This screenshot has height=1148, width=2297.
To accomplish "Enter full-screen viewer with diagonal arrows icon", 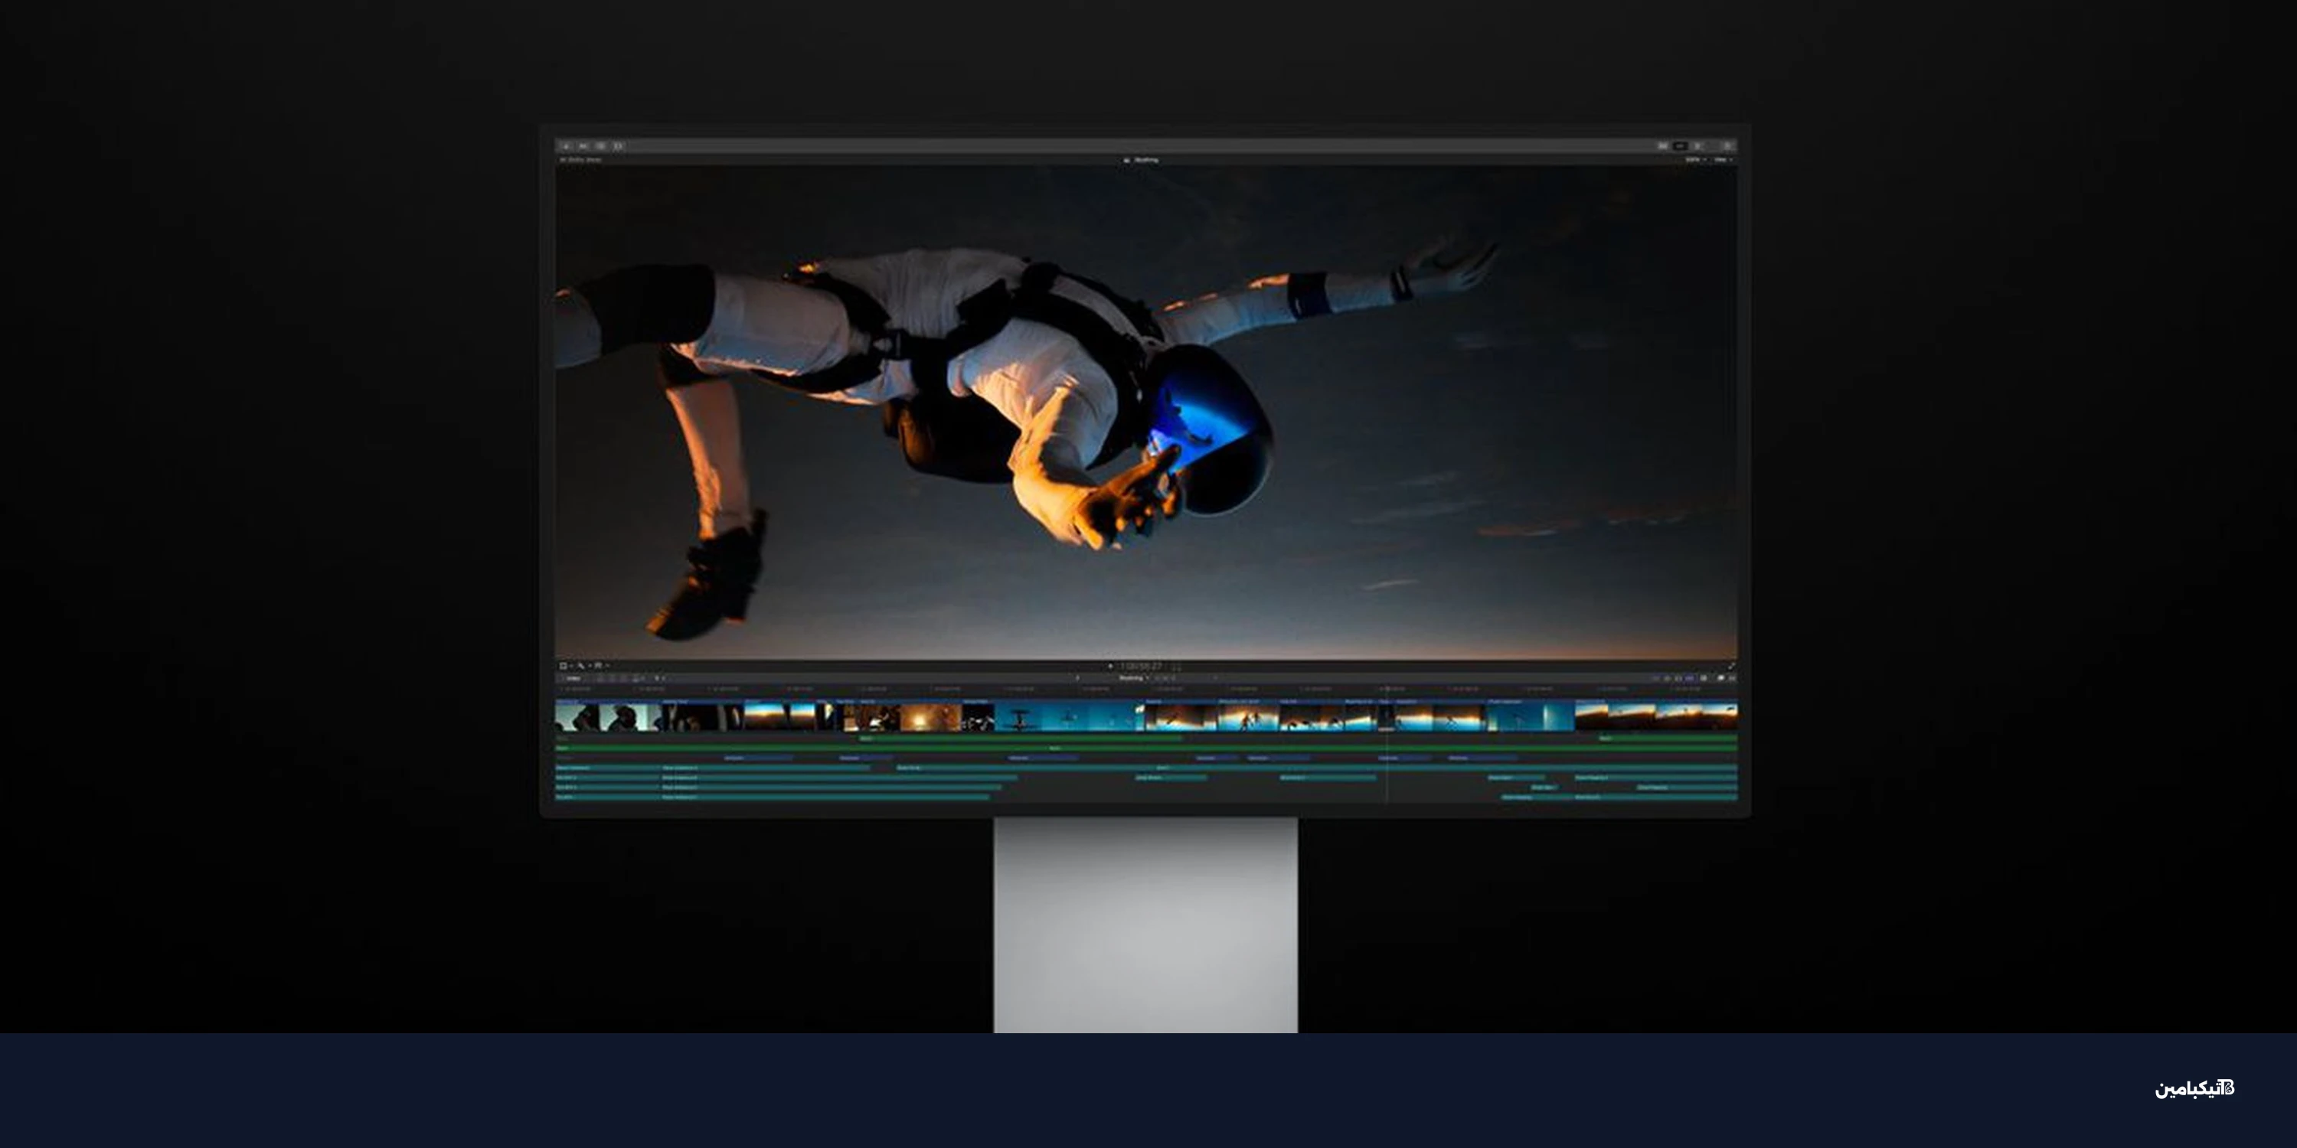I will click(x=1732, y=666).
